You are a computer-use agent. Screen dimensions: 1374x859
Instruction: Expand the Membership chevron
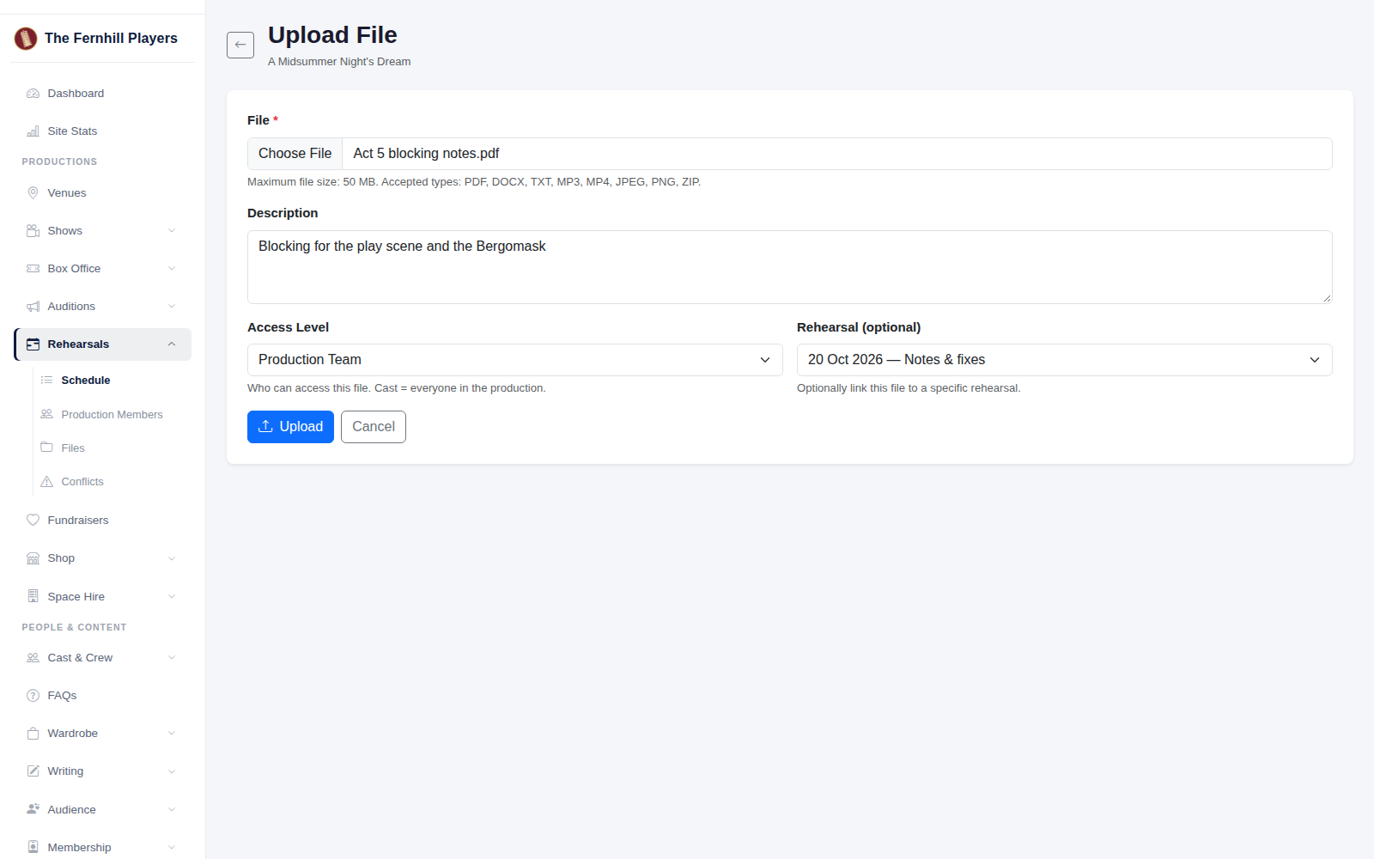click(x=172, y=848)
